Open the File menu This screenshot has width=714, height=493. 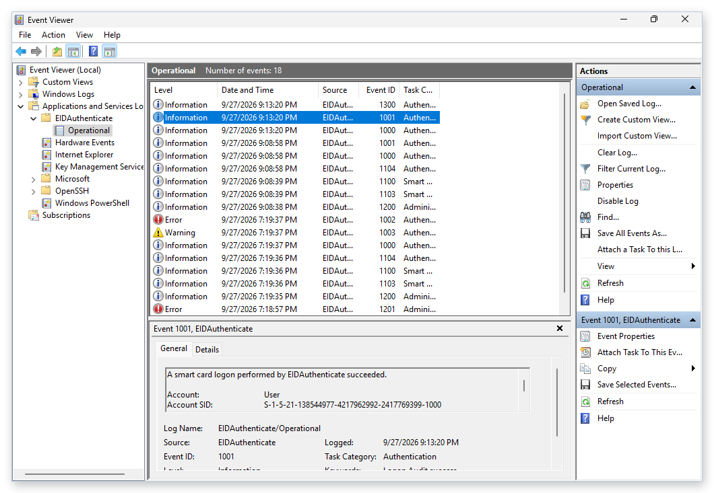click(25, 35)
